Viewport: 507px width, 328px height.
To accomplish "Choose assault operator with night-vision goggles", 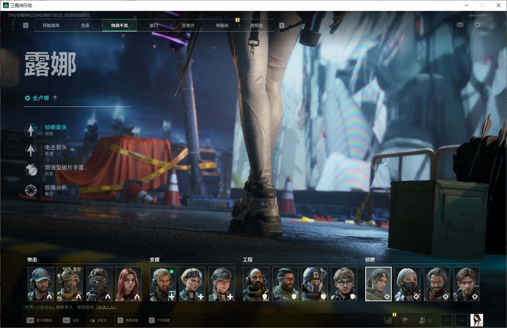I will (x=99, y=284).
